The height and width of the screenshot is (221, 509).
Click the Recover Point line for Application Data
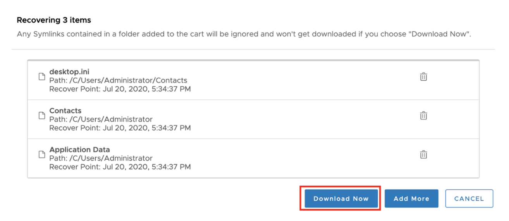pyautogui.click(x=120, y=167)
